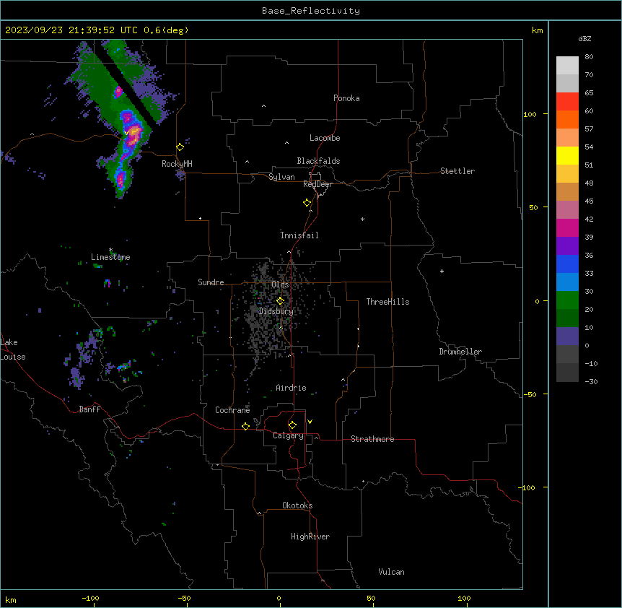The image size is (622, 608).
Task: Click the Airdrie city label
Action: click(x=291, y=388)
